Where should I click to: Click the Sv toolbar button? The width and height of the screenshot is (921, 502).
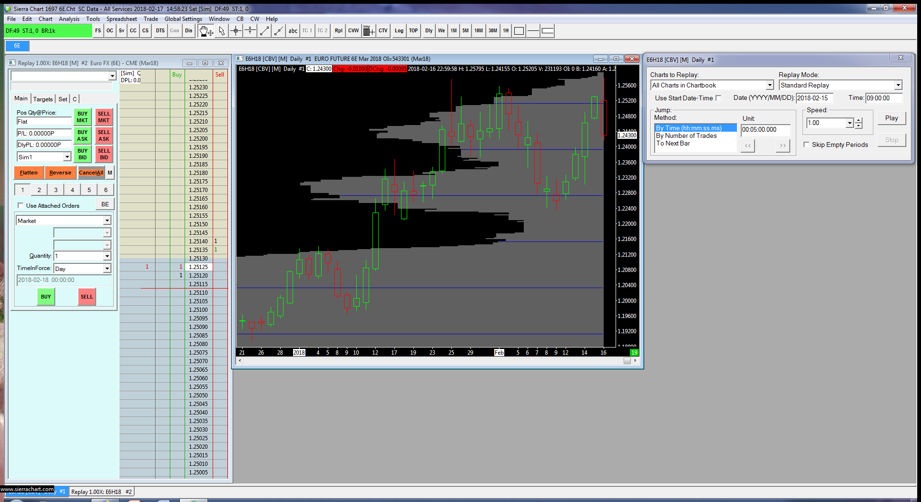coord(122,31)
